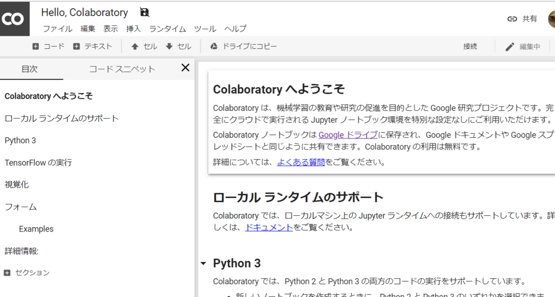This screenshot has height=297, width=555.
Task: Click the pencil icon for 編集中
Action: [509, 47]
